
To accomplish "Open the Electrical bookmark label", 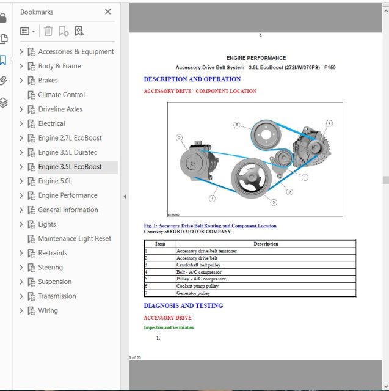I will pyautogui.click(x=51, y=123).
